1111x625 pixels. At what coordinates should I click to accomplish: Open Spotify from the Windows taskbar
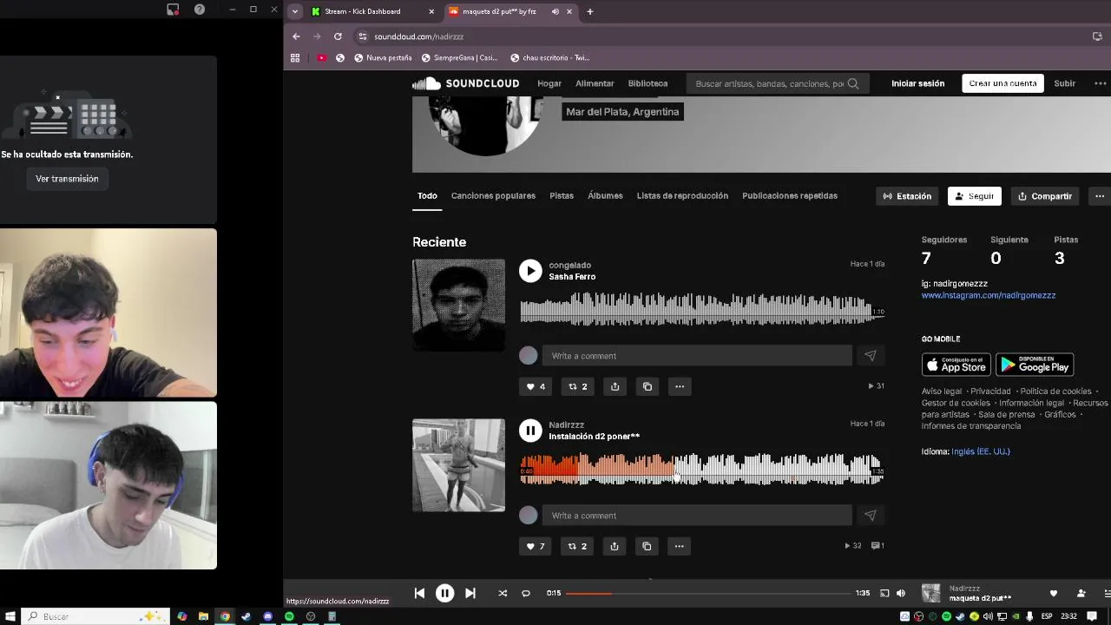[289, 616]
